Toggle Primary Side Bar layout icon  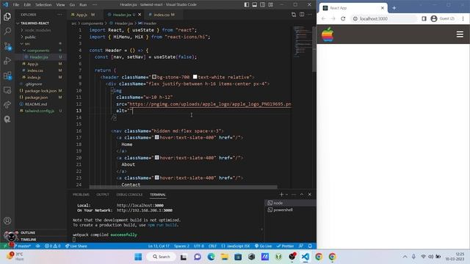click(x=247, y=4)
